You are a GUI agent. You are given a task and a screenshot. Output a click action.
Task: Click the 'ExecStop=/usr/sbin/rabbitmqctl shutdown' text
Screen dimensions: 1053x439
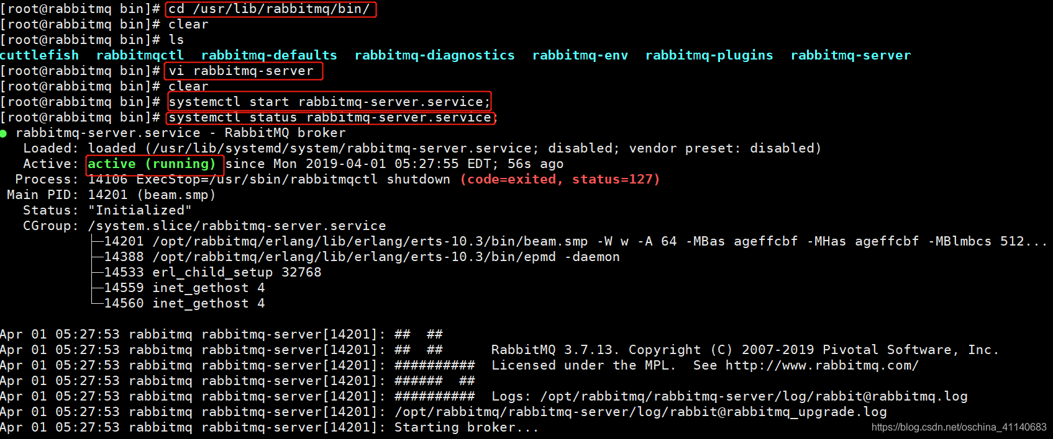pyautogui.click(x=293, y=179)
